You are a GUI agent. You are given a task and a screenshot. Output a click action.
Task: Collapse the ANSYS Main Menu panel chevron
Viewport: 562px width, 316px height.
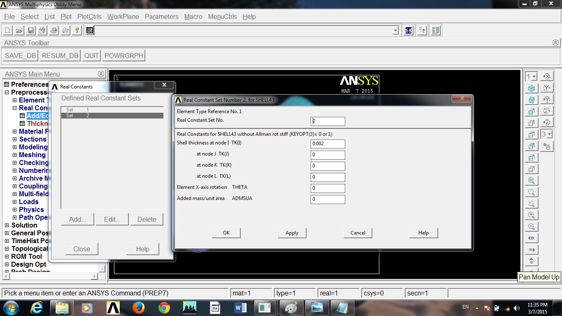tap(101, 74)
